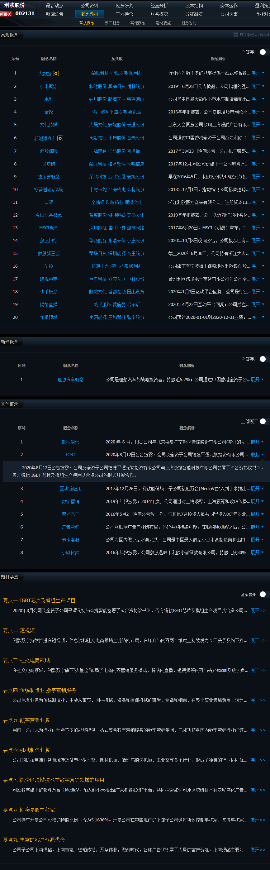Open the 独角兽概念 link
The image size is (270, 870).
pos(49,177)
